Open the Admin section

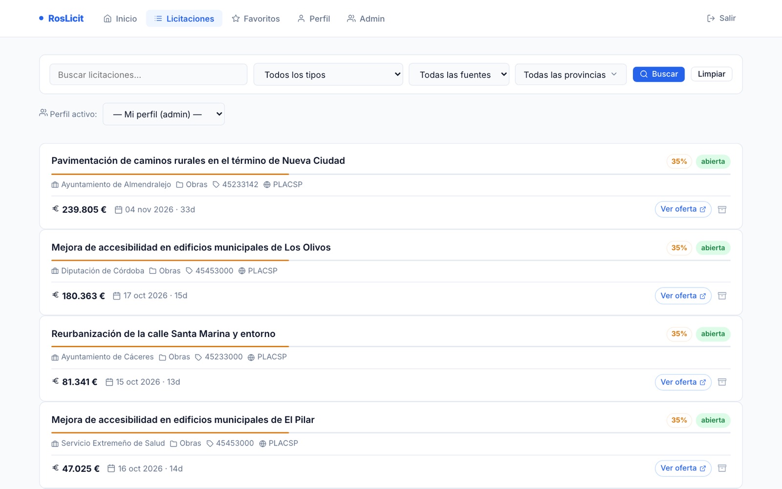366,19
